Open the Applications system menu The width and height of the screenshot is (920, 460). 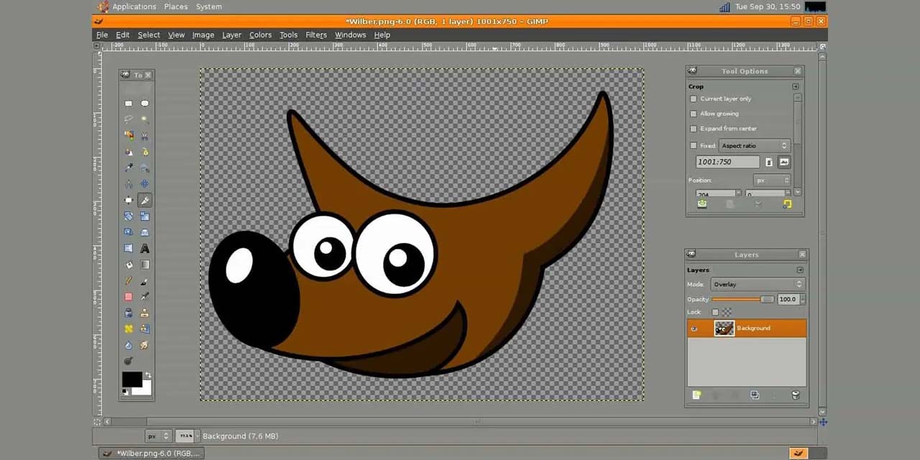(134, 6)
